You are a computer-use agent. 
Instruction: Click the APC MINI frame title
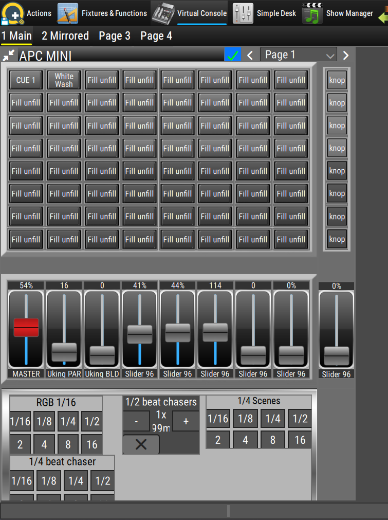(45, 56)
